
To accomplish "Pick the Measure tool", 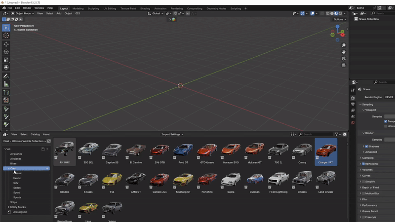I will (6, 84).
